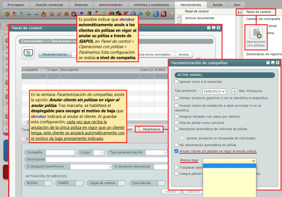Image resolution: width=282 pixels, height=197 pixels.
Task: Click the table scrollbar left arrow
Action: click(24, 122)
